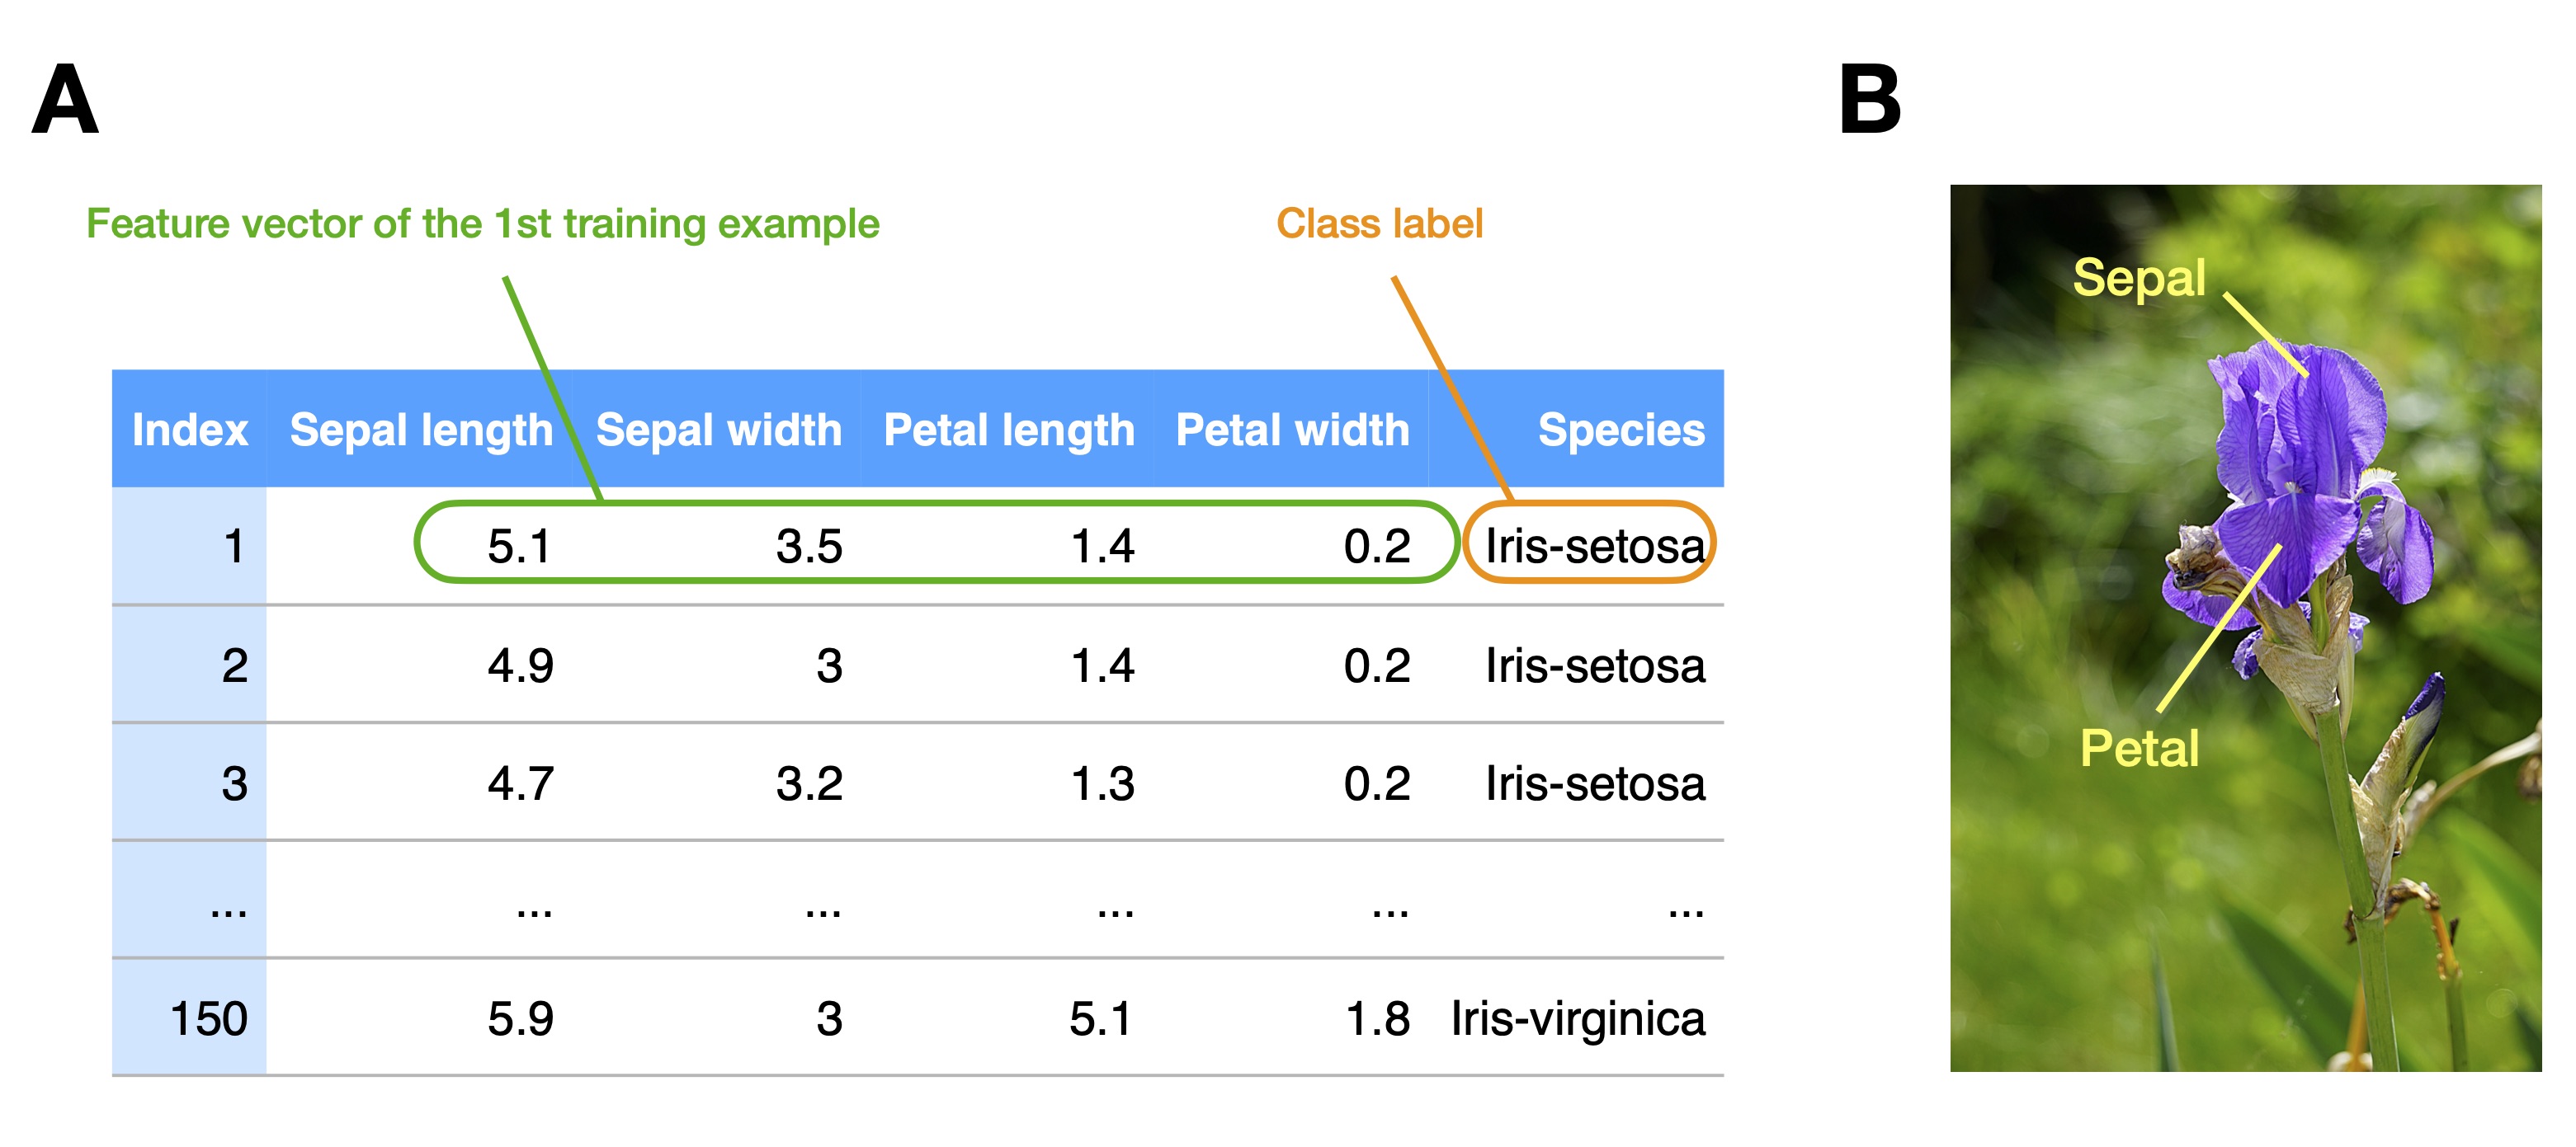The height and width of the screenshot is (1147, 2576).
Task: Click the 1.3 petal length value
Action: (1102, 783)
